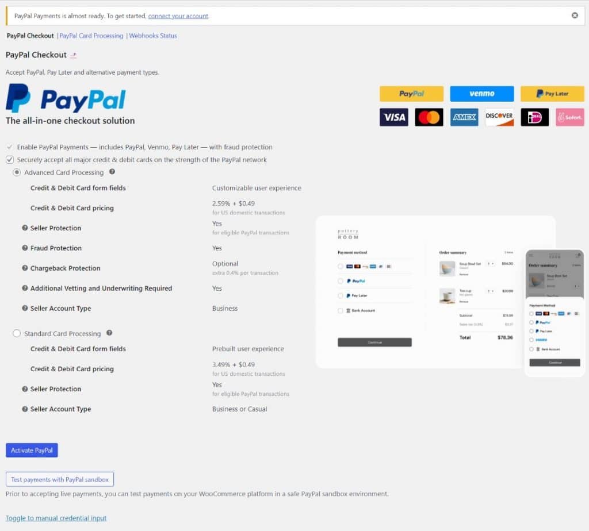589x531 pixels.
Task: Click Test payments with PayPal sandbox button
Action: click(x=60, y=479)
